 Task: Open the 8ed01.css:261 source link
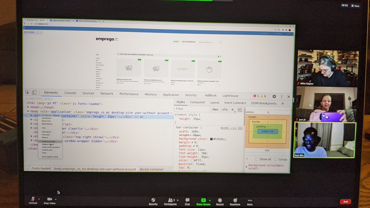[232, 128]
